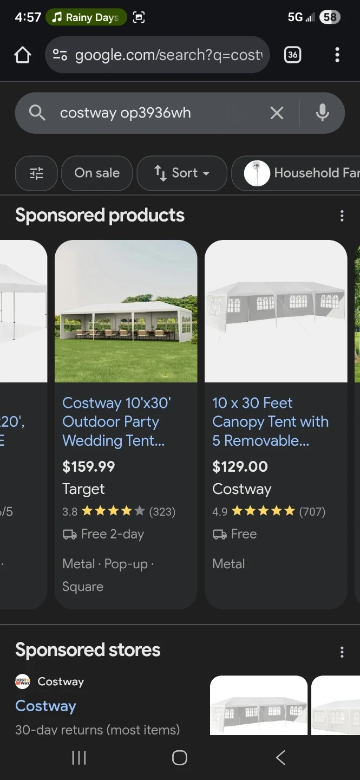Screen dimensions: 360x780
Task: Open Chrome's three-dot overflow menu
Action: (337, 55)
